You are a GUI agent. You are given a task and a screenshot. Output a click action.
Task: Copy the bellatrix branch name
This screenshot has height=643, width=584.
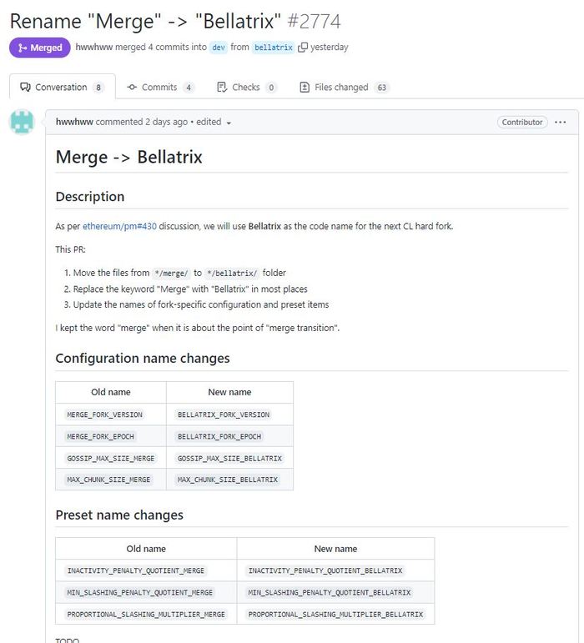[x=303, y=48]
